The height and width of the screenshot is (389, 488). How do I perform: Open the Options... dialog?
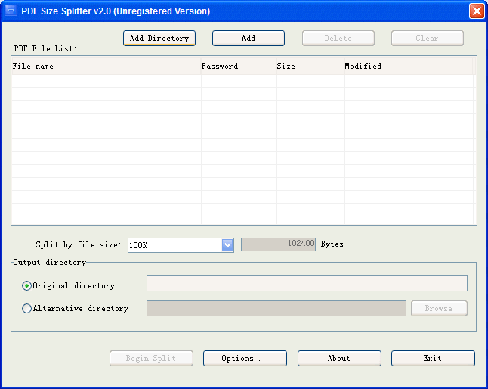(x=244, y=358)
